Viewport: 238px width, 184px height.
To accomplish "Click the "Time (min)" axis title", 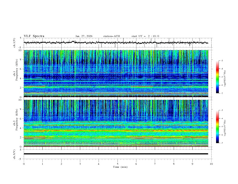I will coord(120,167).
